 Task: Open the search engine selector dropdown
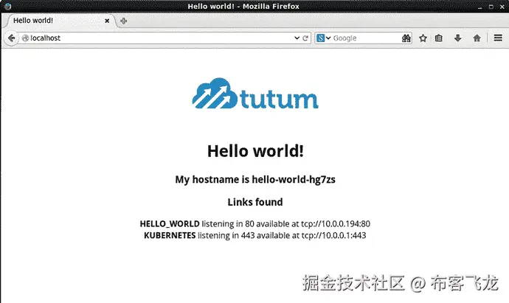[324, 38]
